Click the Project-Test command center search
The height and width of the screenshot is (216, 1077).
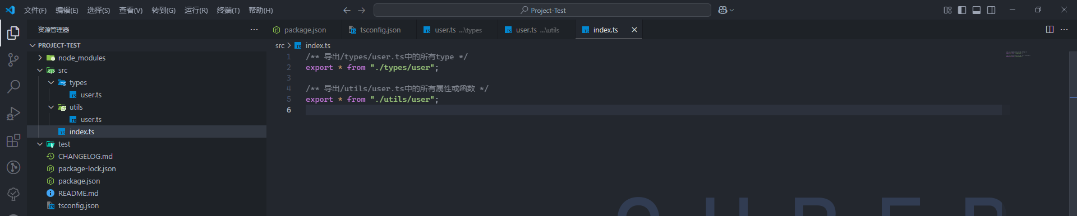click(542, 10)
